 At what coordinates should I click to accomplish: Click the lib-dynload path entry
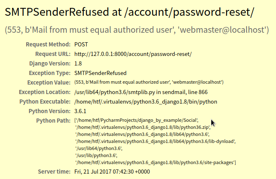coord(155,141)
